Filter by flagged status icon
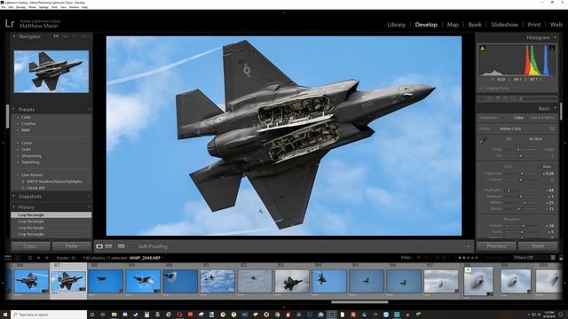Screen dimensions: 568x319 418,258
